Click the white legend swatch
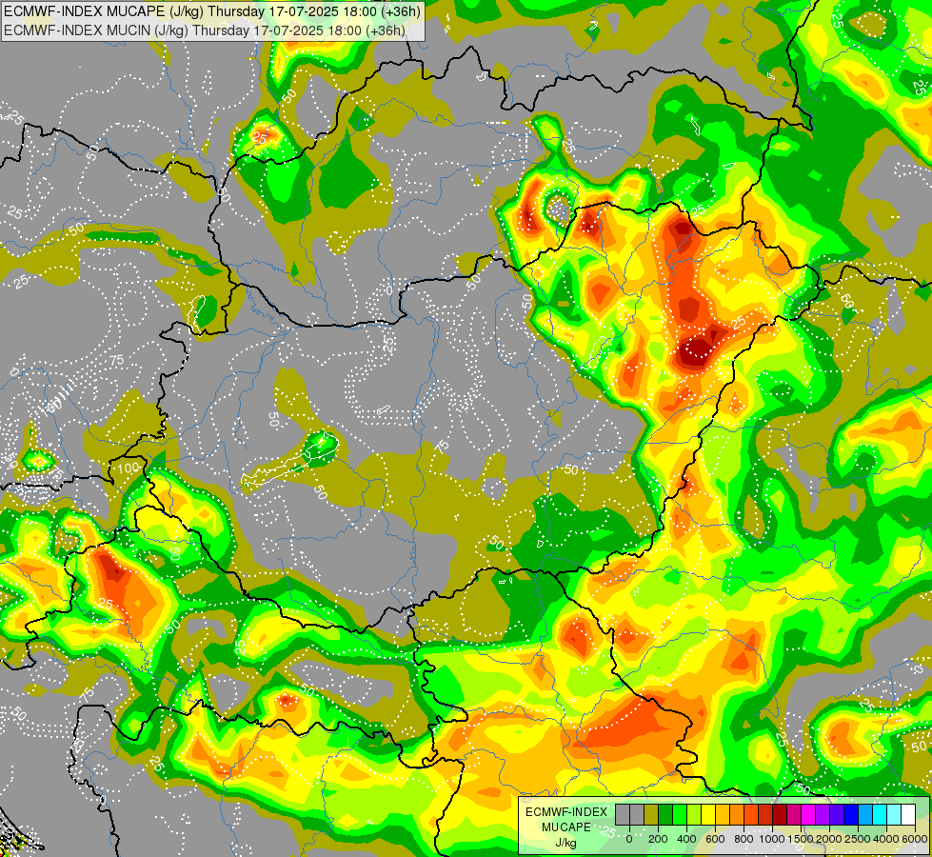Image resolution: width=932 pixels, height=857 pixels. (908, 814)
